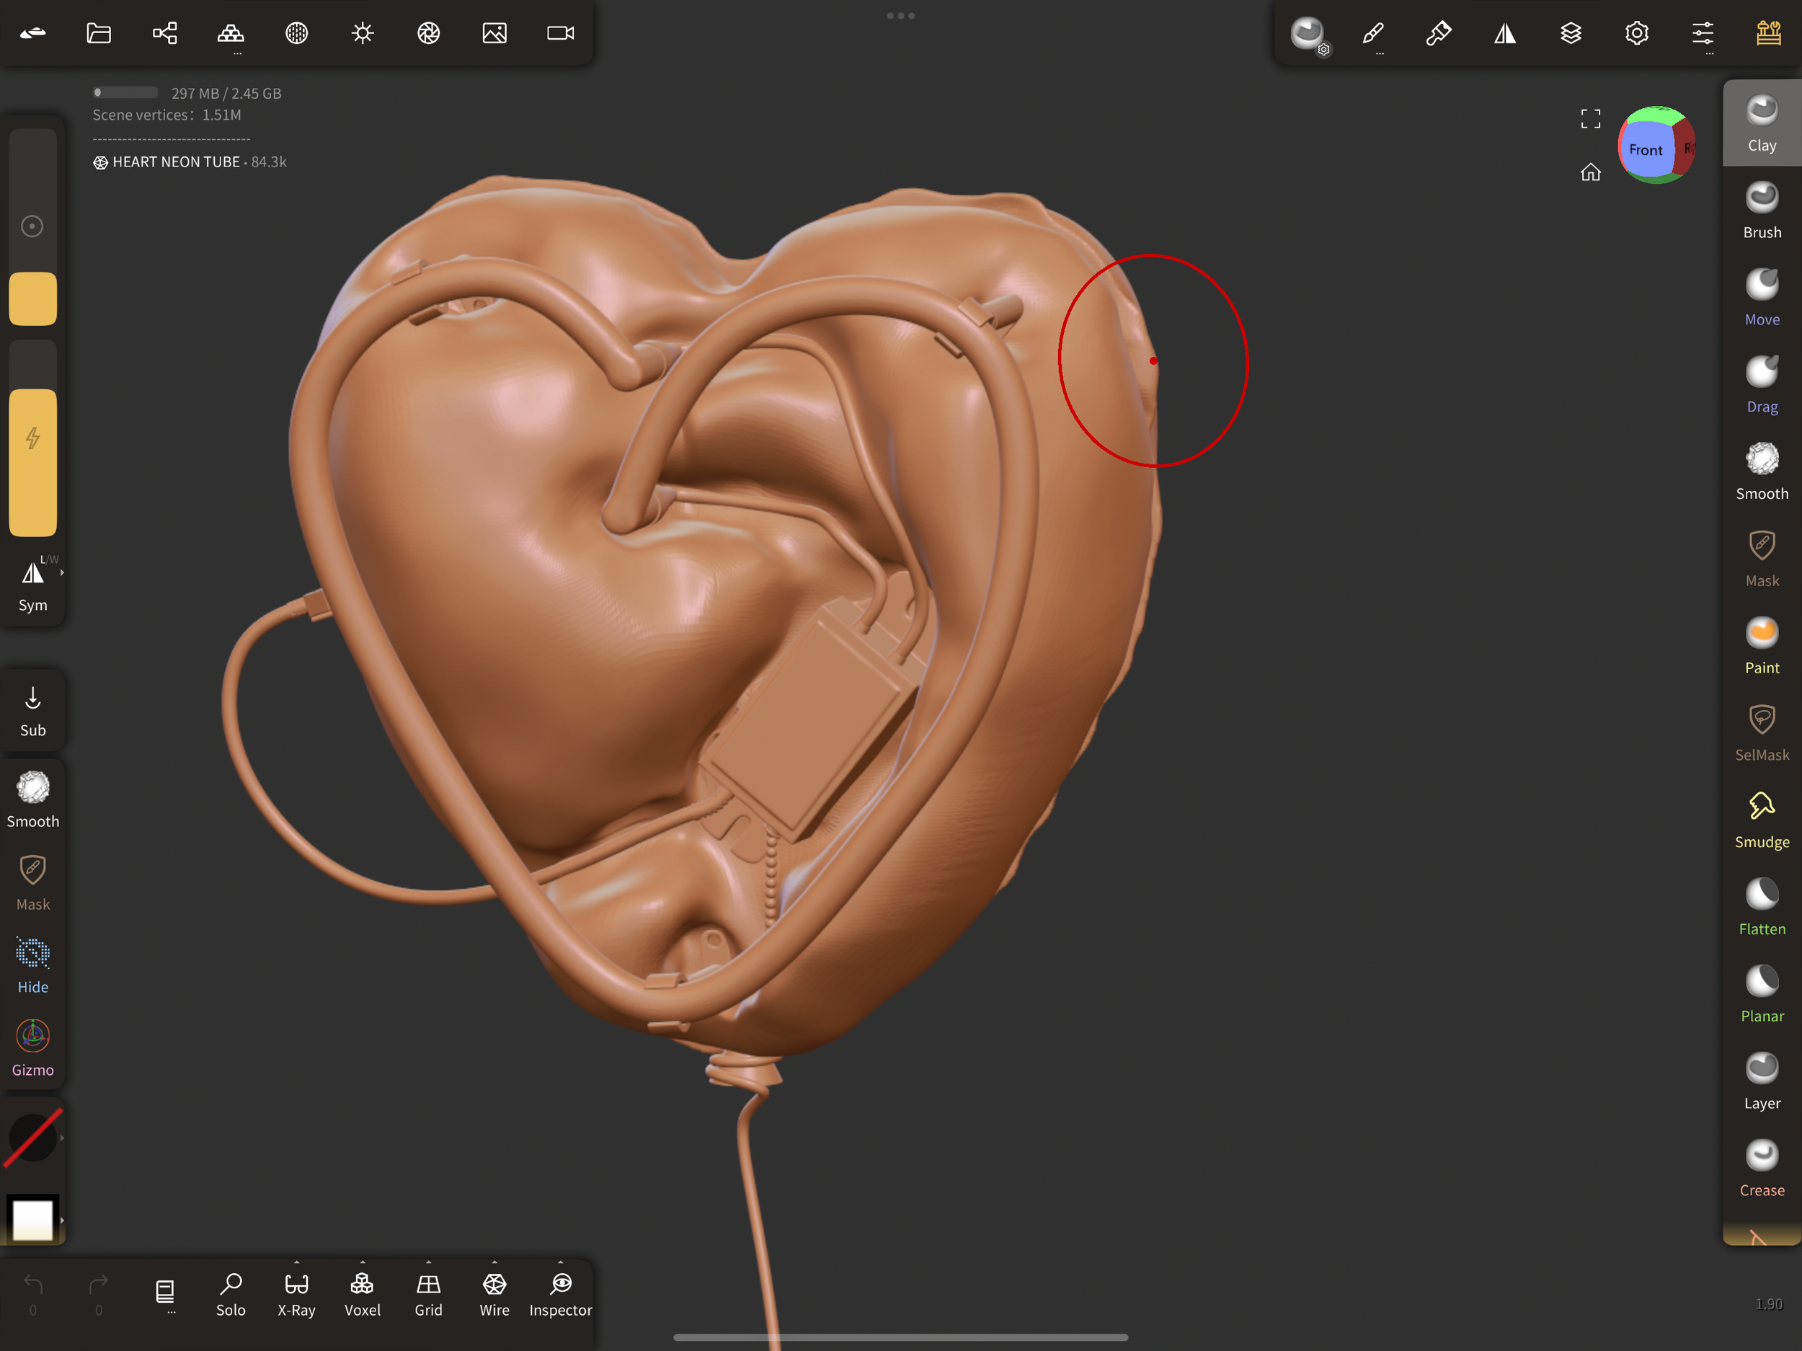
Task: Expand the Voxel remesh options
Action: coord(363,1262)
